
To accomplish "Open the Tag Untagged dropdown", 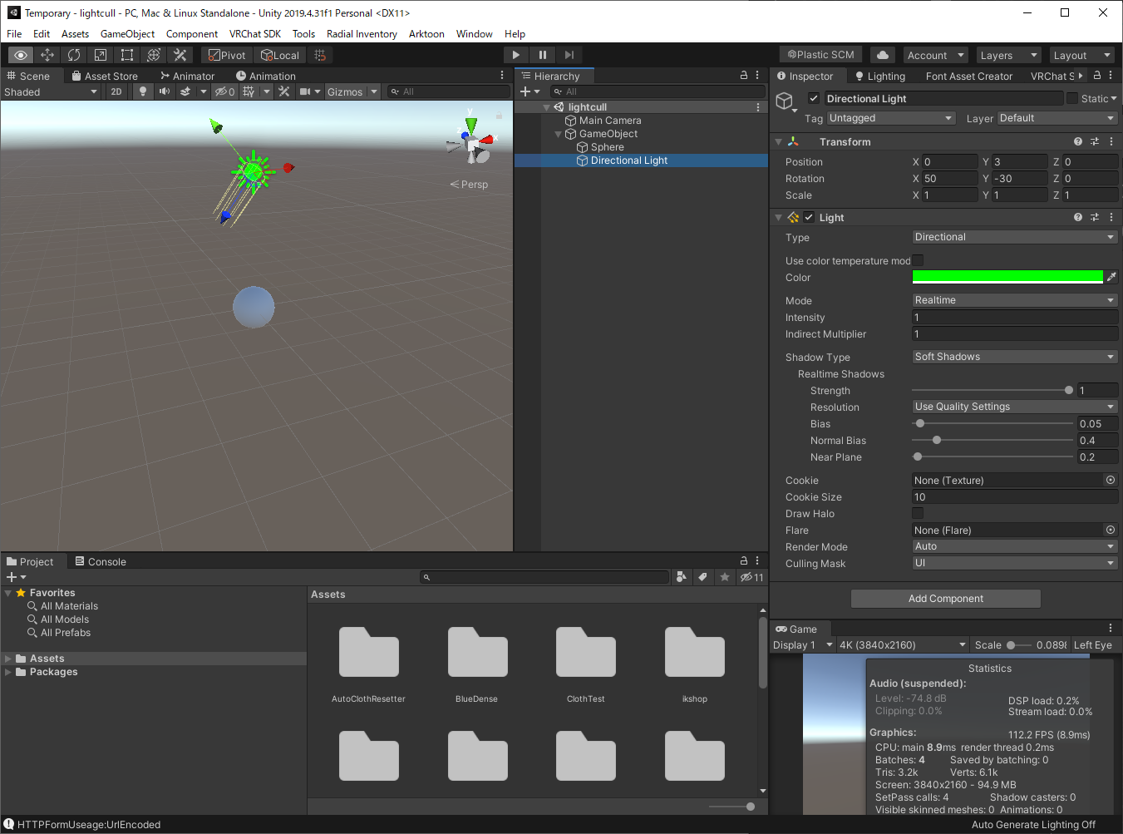I will 891,118.
